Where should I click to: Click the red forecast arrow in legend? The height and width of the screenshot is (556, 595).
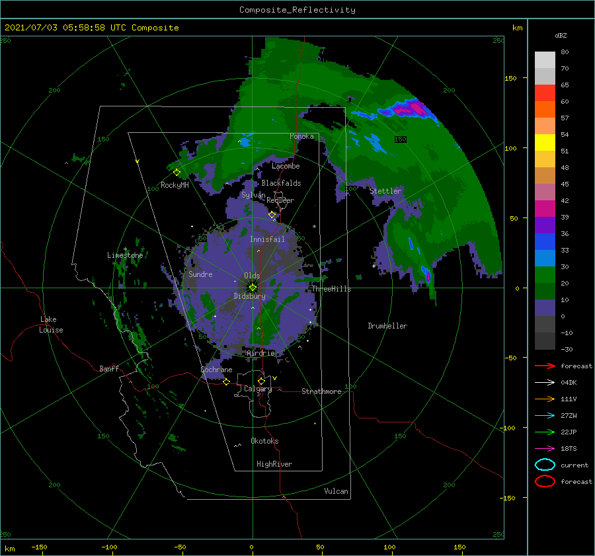tap(545, 366)
